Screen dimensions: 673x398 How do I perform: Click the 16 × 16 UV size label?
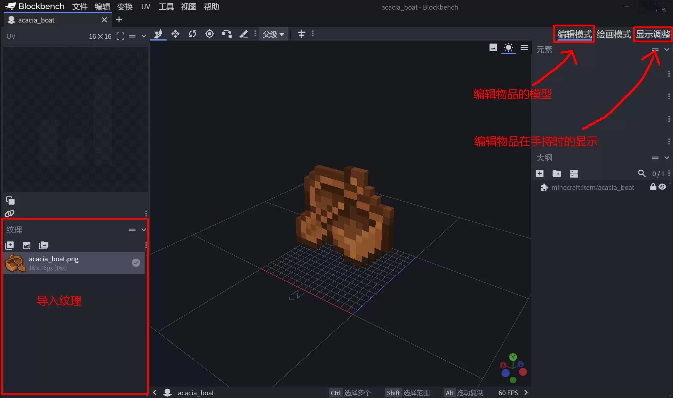tap(100, 36)
